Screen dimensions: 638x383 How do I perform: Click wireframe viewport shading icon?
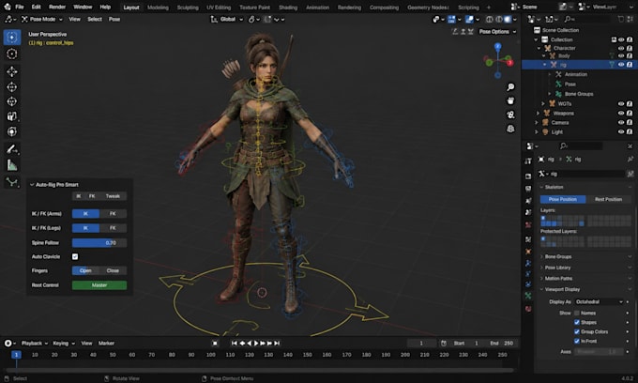click(490, 19)
